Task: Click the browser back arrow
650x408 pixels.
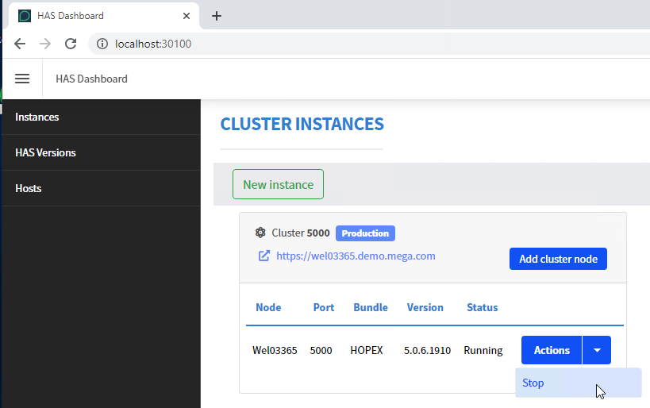Action: coord(20,44)
